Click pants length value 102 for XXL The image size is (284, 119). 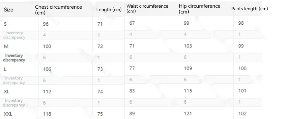click(x=242, y=114)
